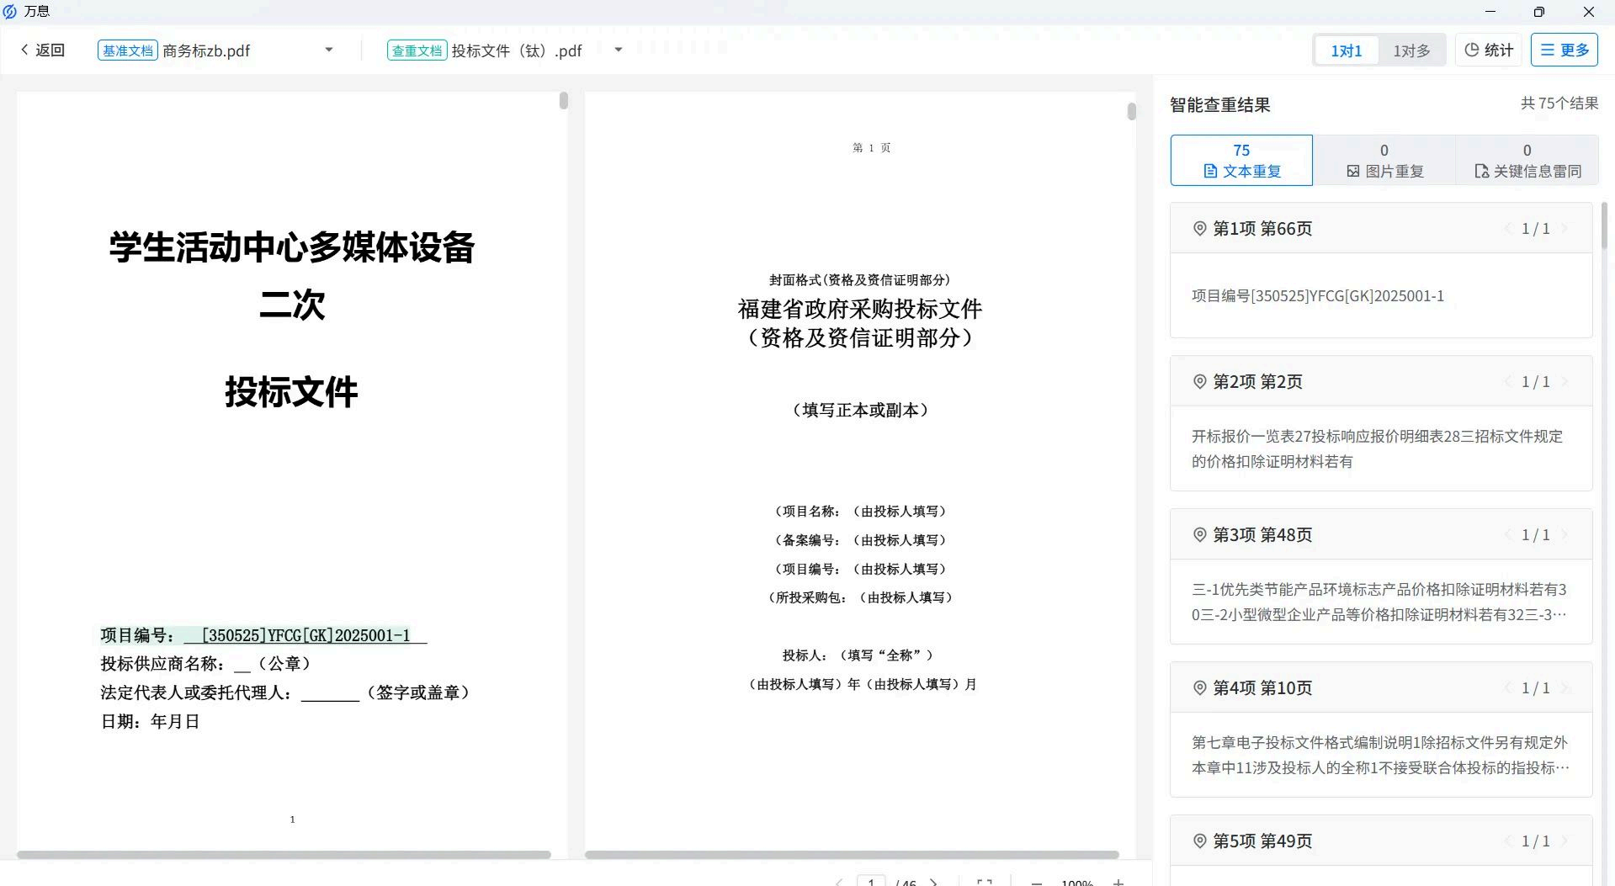Click next-match chevron in 第2项 card

(x=1565, y=382)
